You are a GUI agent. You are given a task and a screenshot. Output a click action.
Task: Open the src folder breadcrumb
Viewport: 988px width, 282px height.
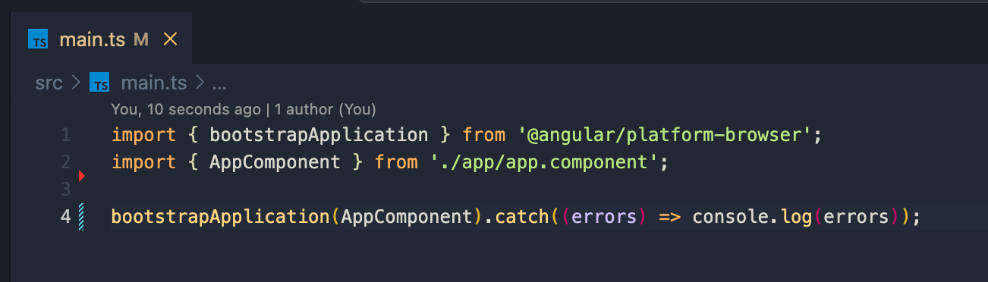[x=49, y=83]
